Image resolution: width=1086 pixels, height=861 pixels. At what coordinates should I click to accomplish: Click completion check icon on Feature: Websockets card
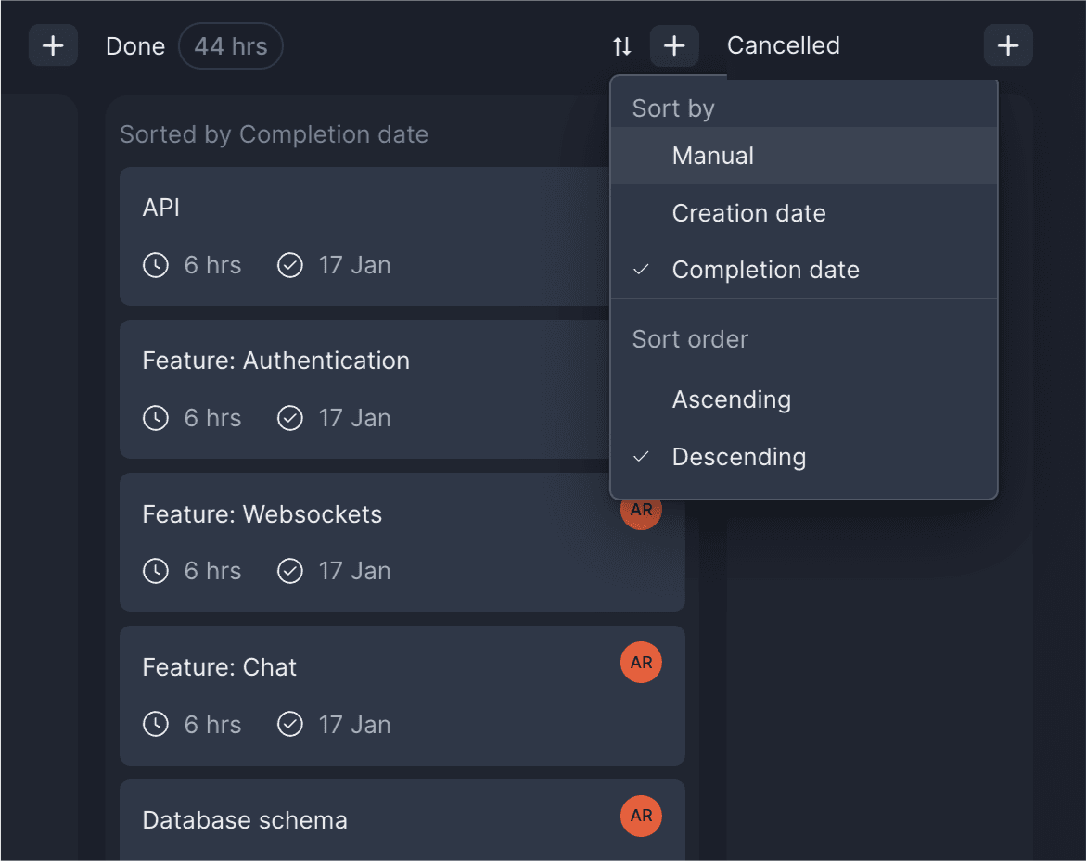click(290, 571)
